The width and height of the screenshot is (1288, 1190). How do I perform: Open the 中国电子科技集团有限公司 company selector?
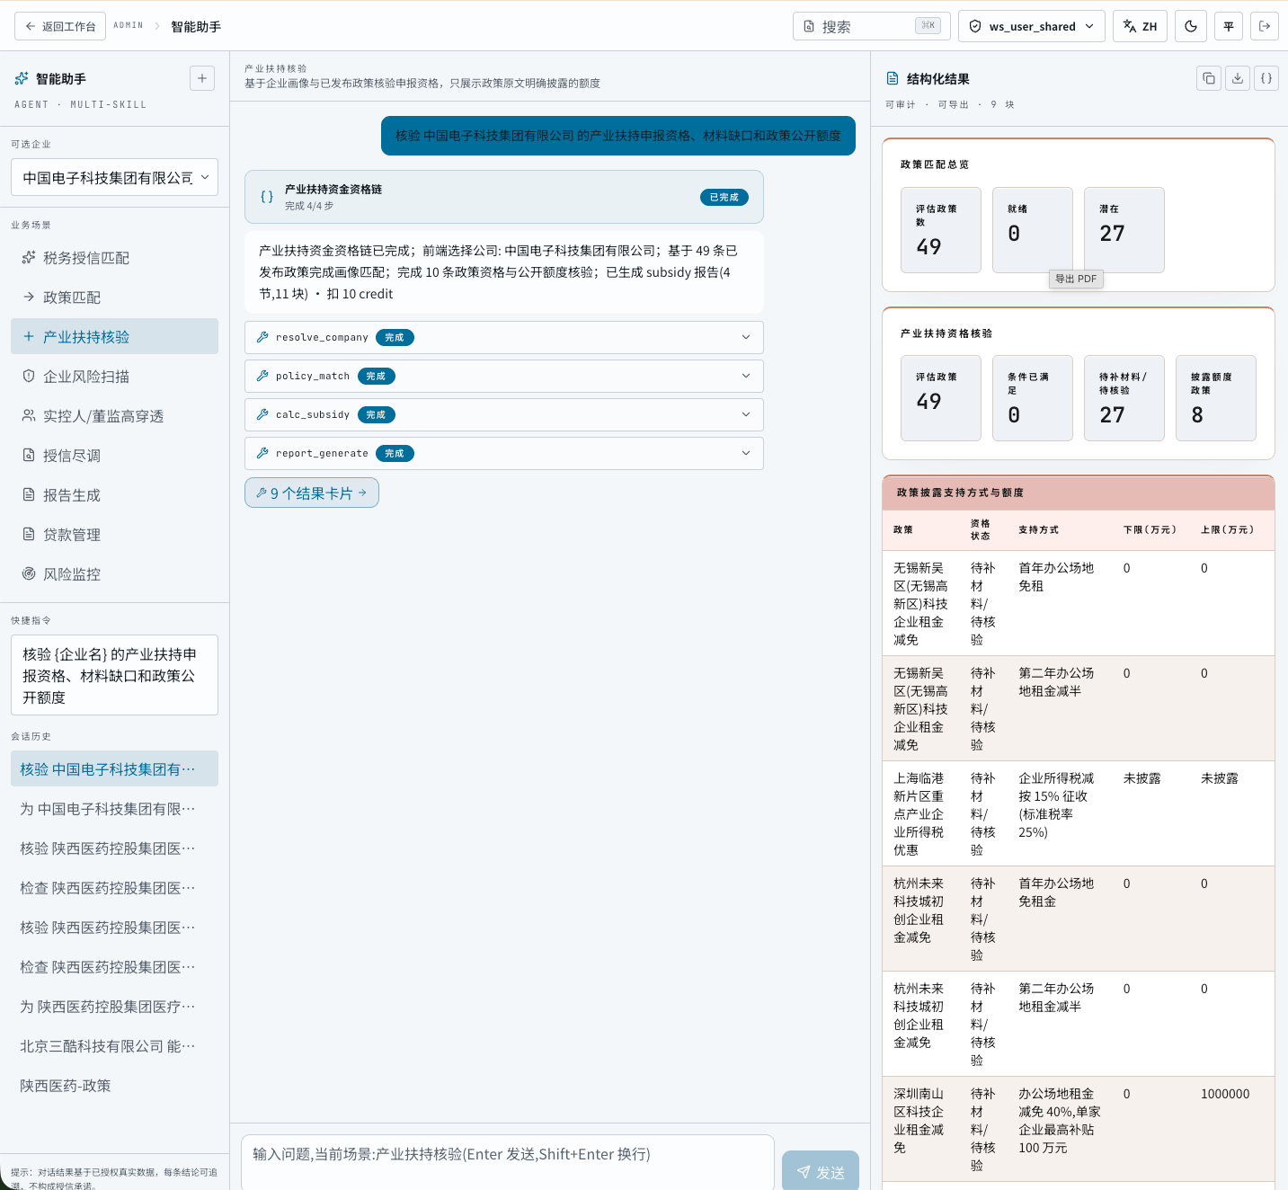115,177
